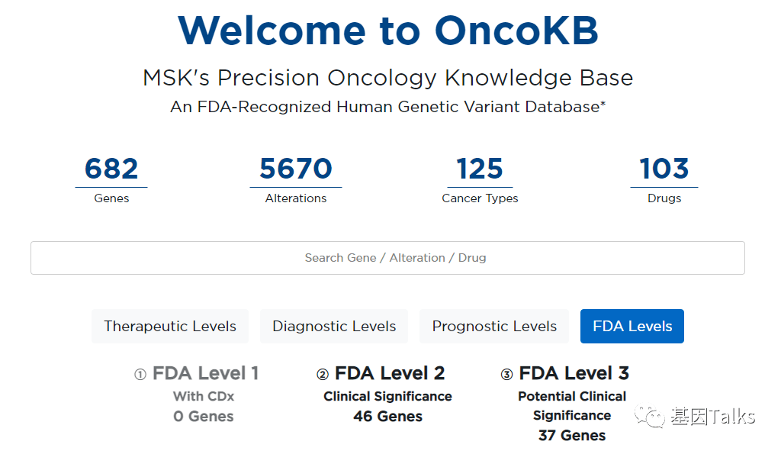Screen dimensions: 781x451
Task: Select the highlighted FDA Levels tab
Action: pos(632,326)
